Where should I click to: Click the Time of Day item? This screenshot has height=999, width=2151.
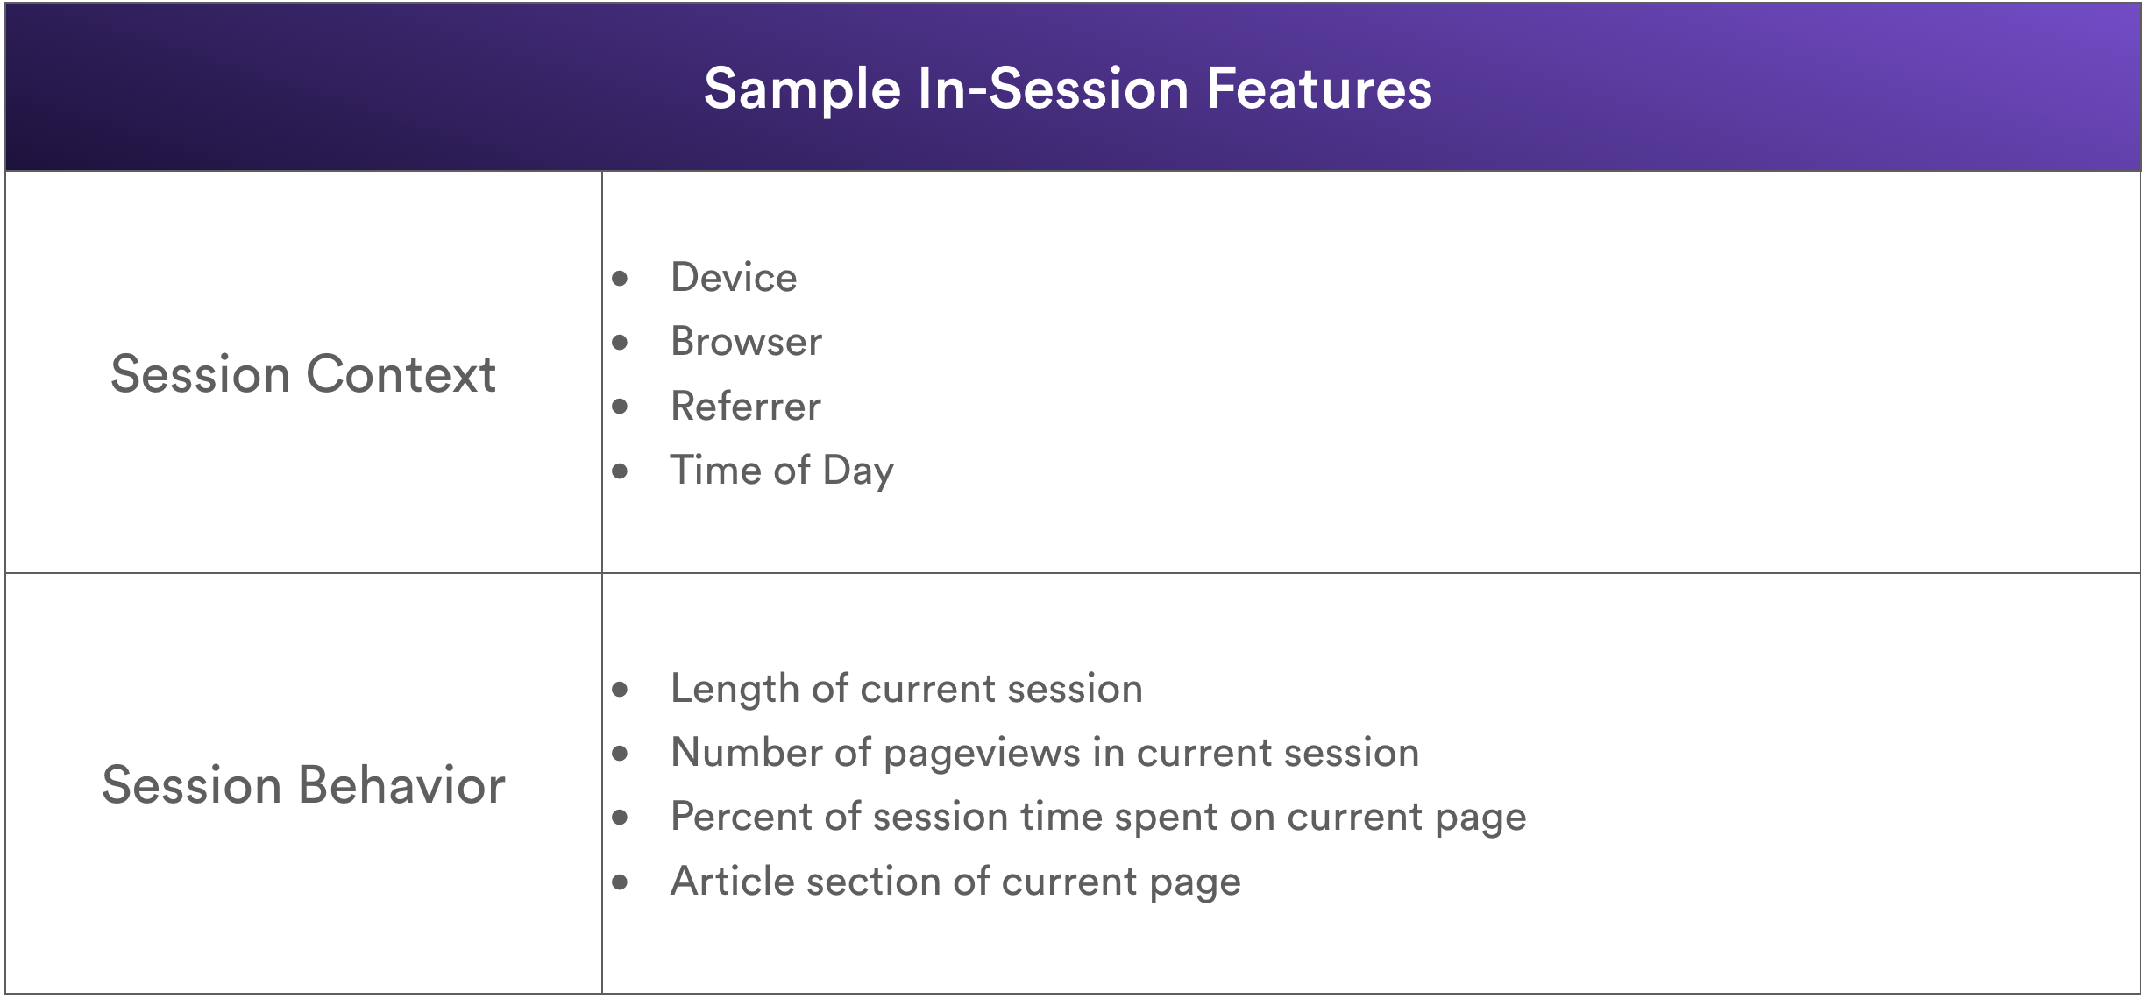782,471
